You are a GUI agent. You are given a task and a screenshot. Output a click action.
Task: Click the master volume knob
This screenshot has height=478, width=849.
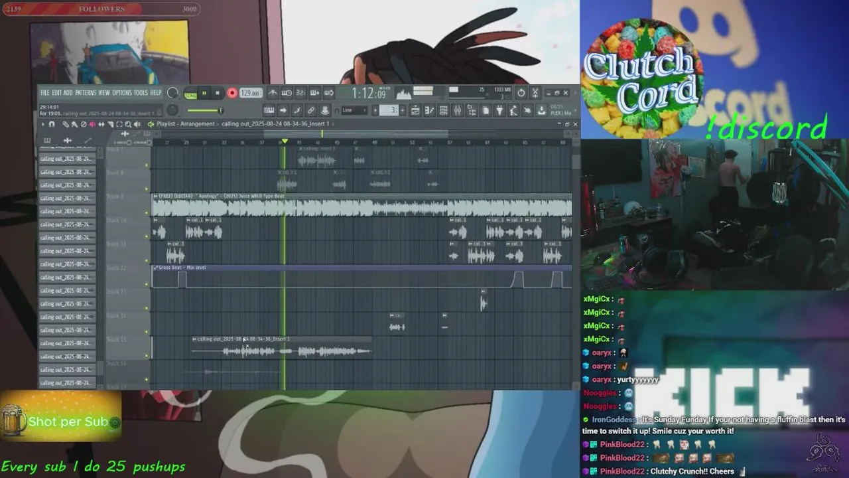point(172,92)
